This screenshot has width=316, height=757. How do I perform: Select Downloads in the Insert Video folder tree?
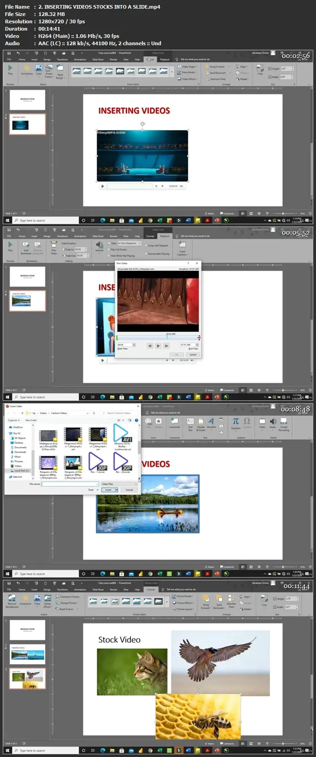coord(20,452)
